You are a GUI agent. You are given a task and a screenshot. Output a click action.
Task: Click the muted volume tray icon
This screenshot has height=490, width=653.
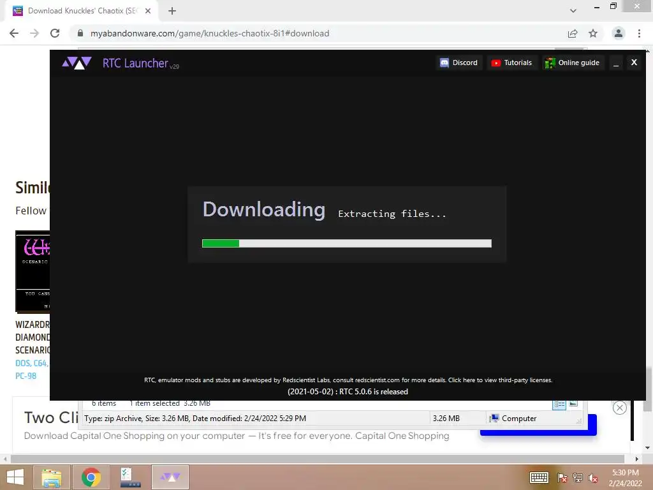click(593, 478)
